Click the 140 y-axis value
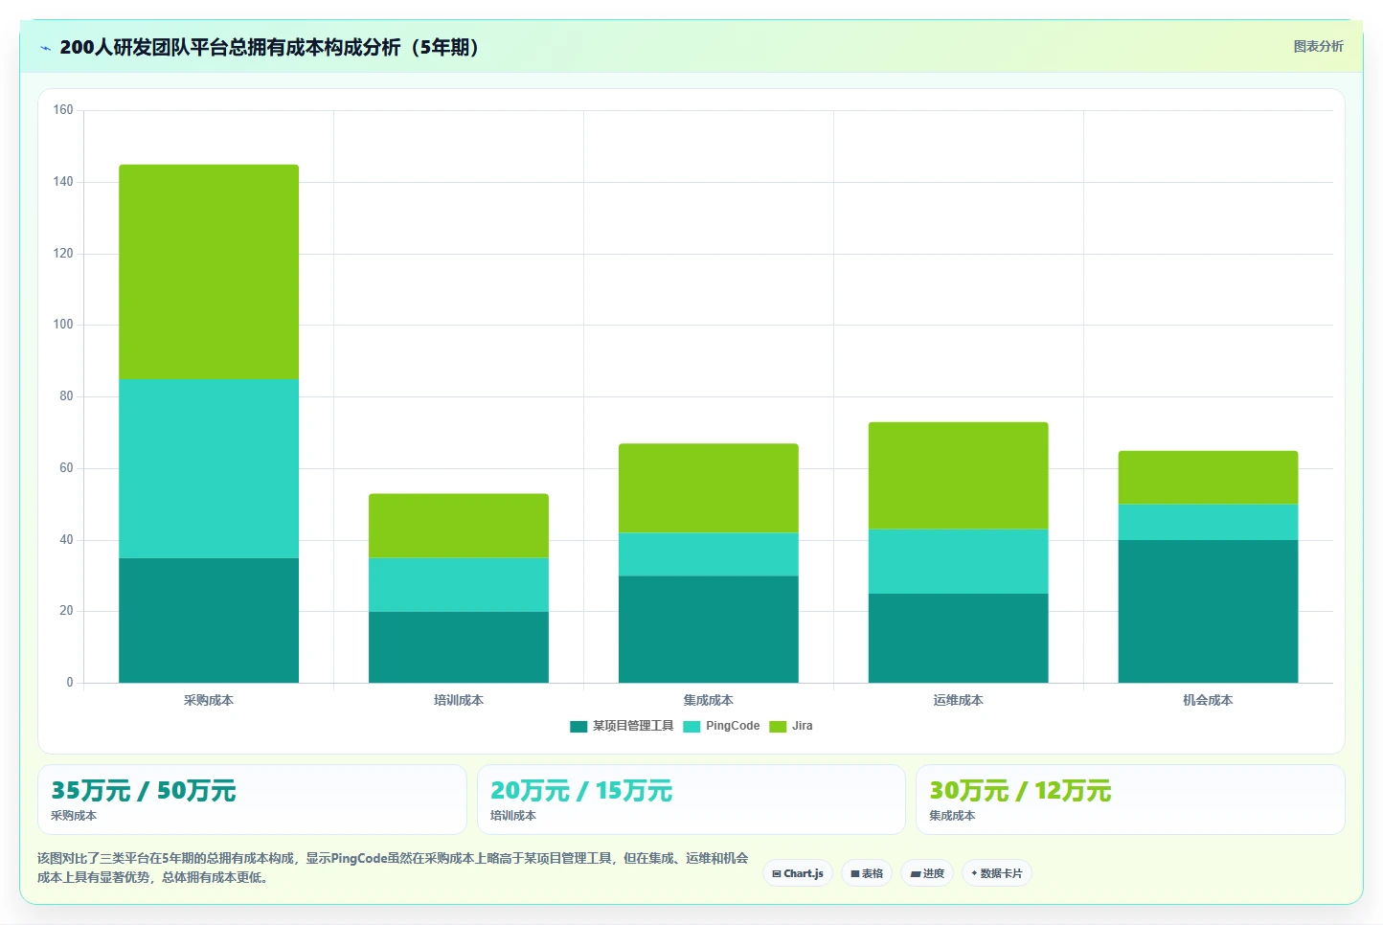The height and width of the screenshot is (925, 1383). (63, 182)
